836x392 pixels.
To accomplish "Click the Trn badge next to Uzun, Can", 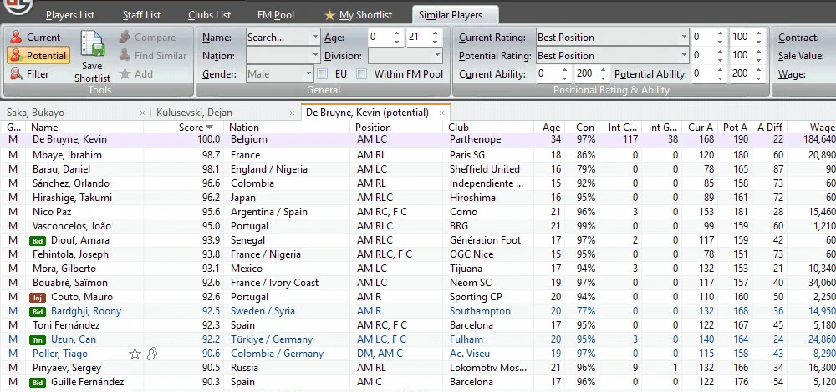I will tap(38, 340).
